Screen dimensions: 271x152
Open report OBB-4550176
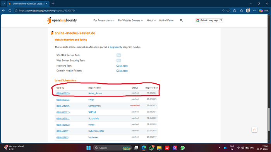pyautogui.click(x=63, y=93)
